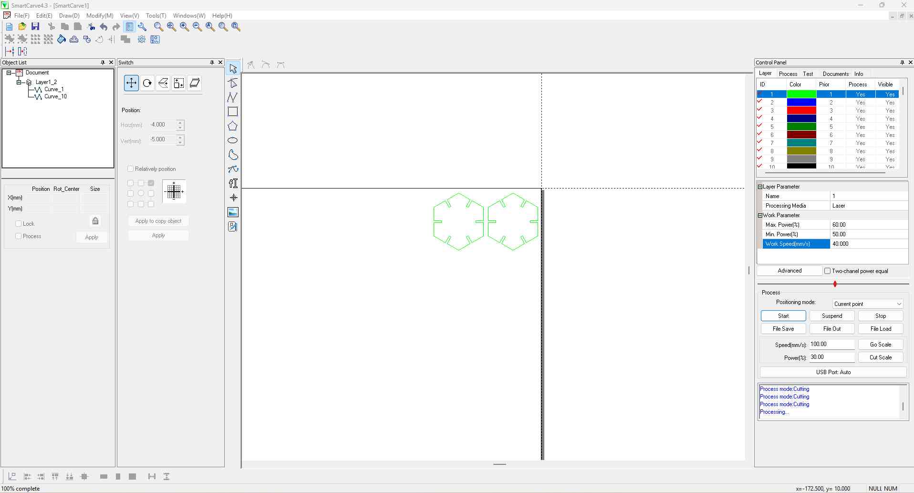Click the Zoom to page magnifier icon
This screenshot has height=493, width=914.
coord(236,27)
